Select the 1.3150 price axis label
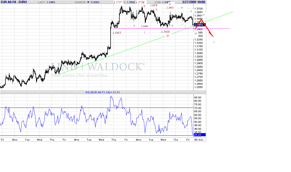Screen dimensions: 291x172 [198, 46]
